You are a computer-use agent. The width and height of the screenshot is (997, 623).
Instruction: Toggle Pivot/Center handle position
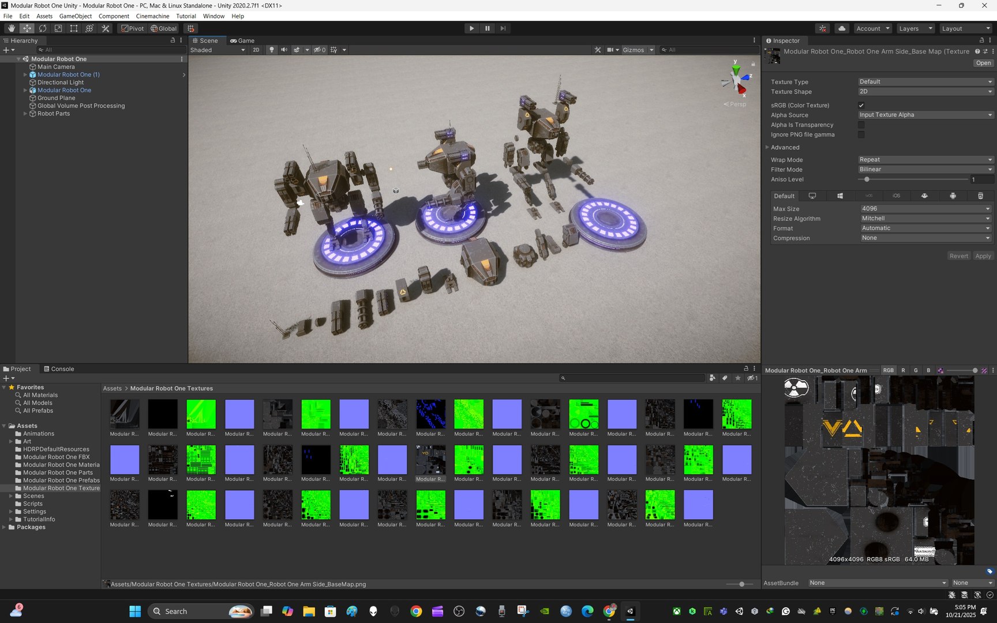[x=132, y=28]
